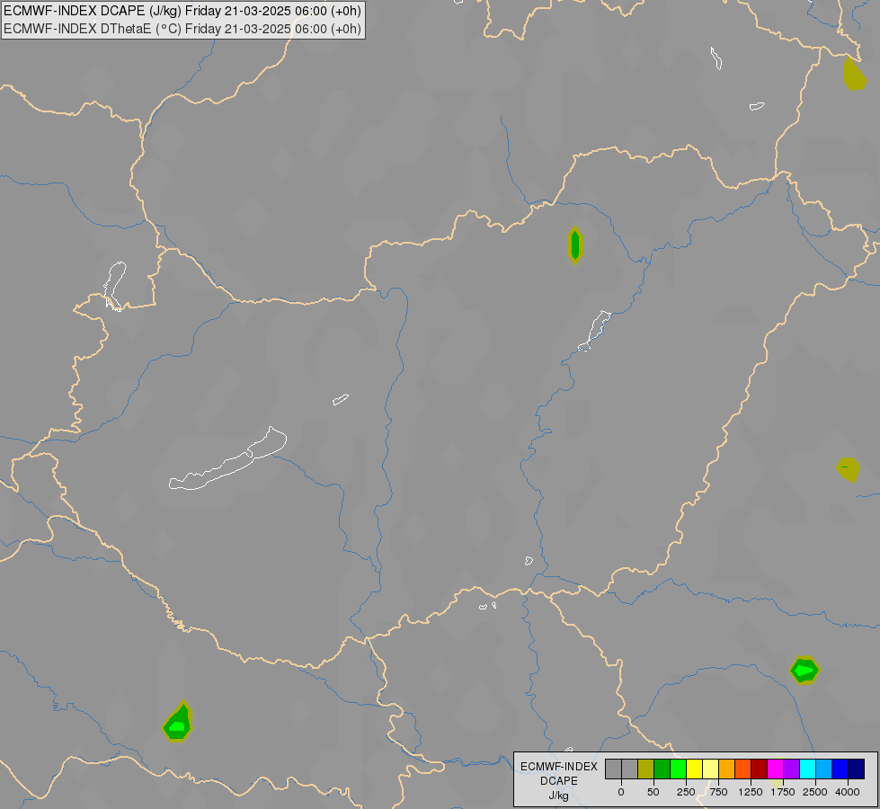Click the Lake Balaton outline
Viewport: 880px width, 809px height.
[x=227, y=460]
